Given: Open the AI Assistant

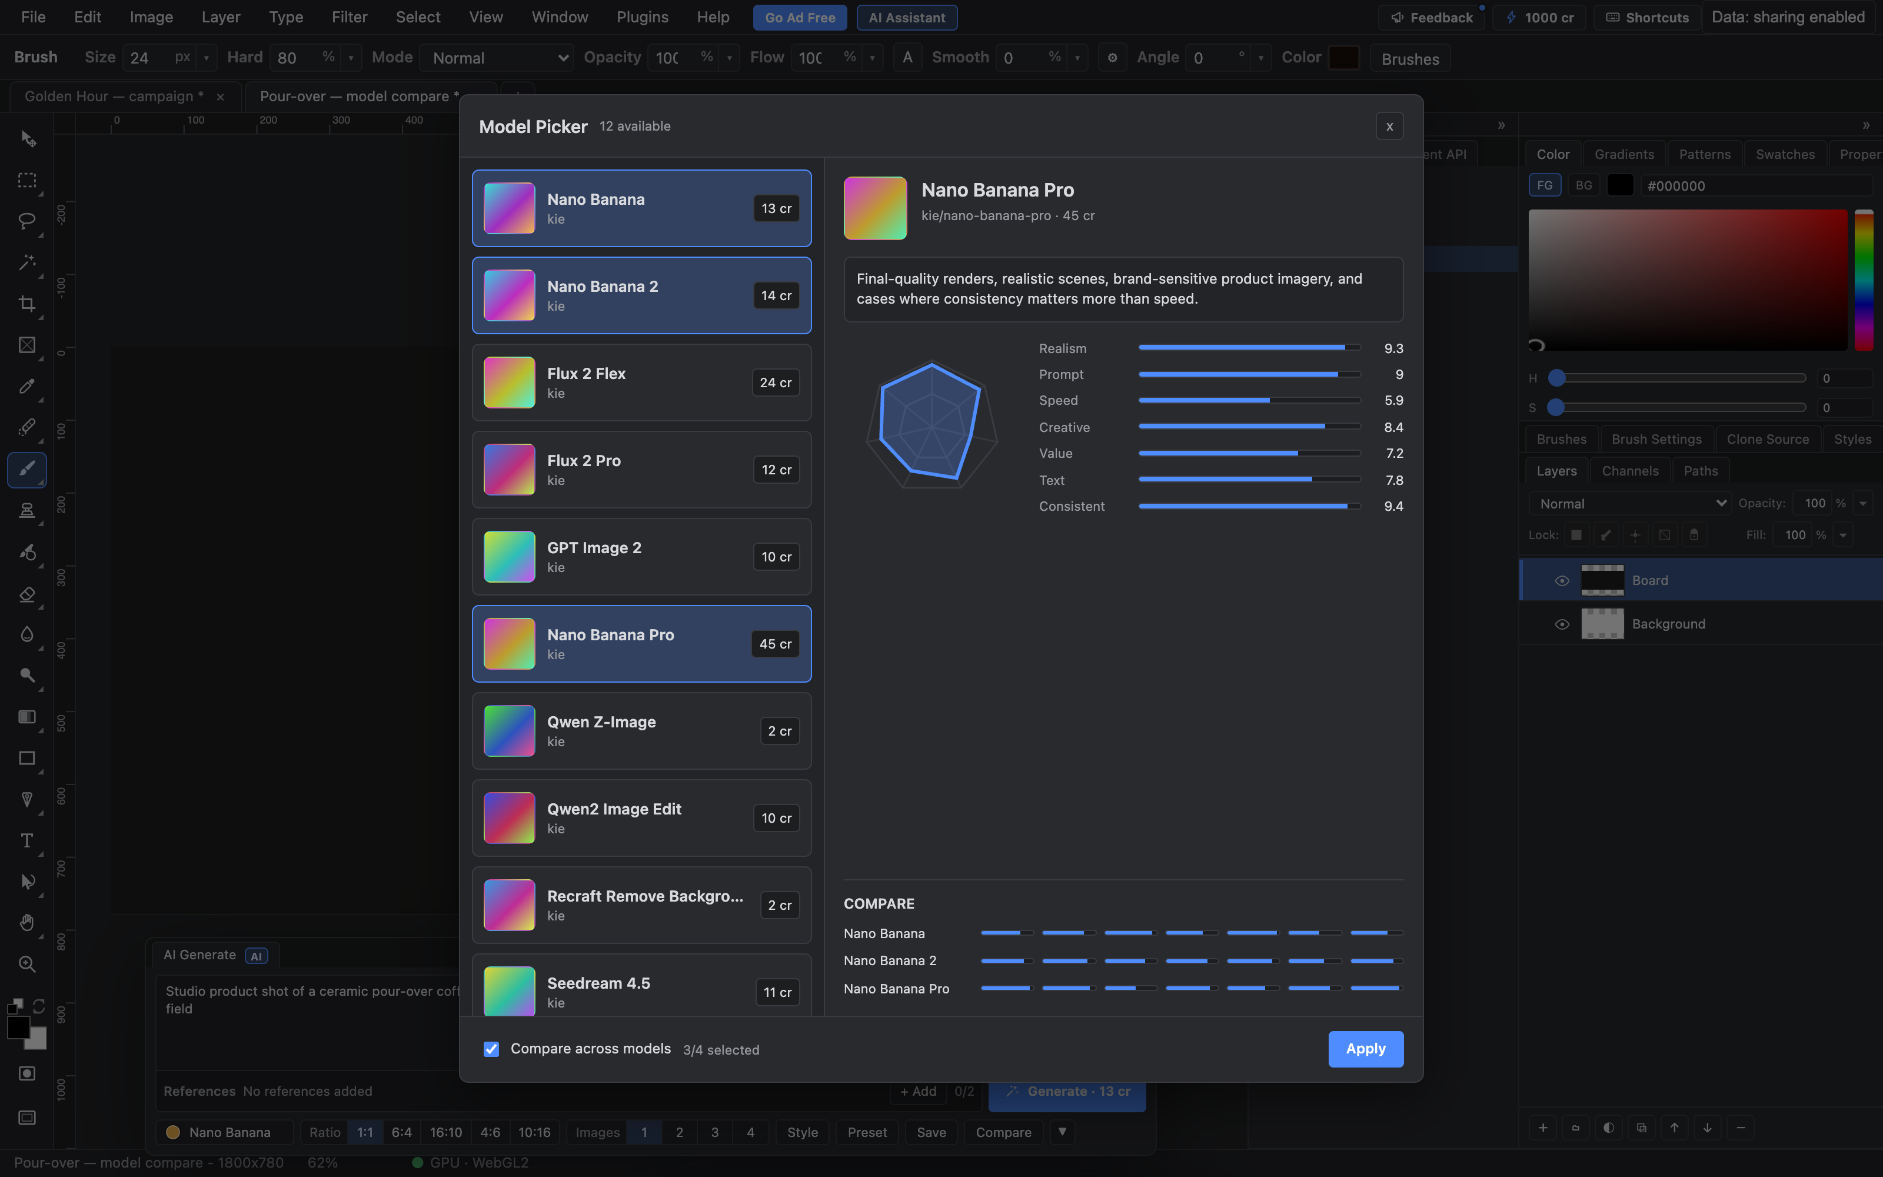Looking at the screenshot, I should pyautogui.click(x=906, y=17).
